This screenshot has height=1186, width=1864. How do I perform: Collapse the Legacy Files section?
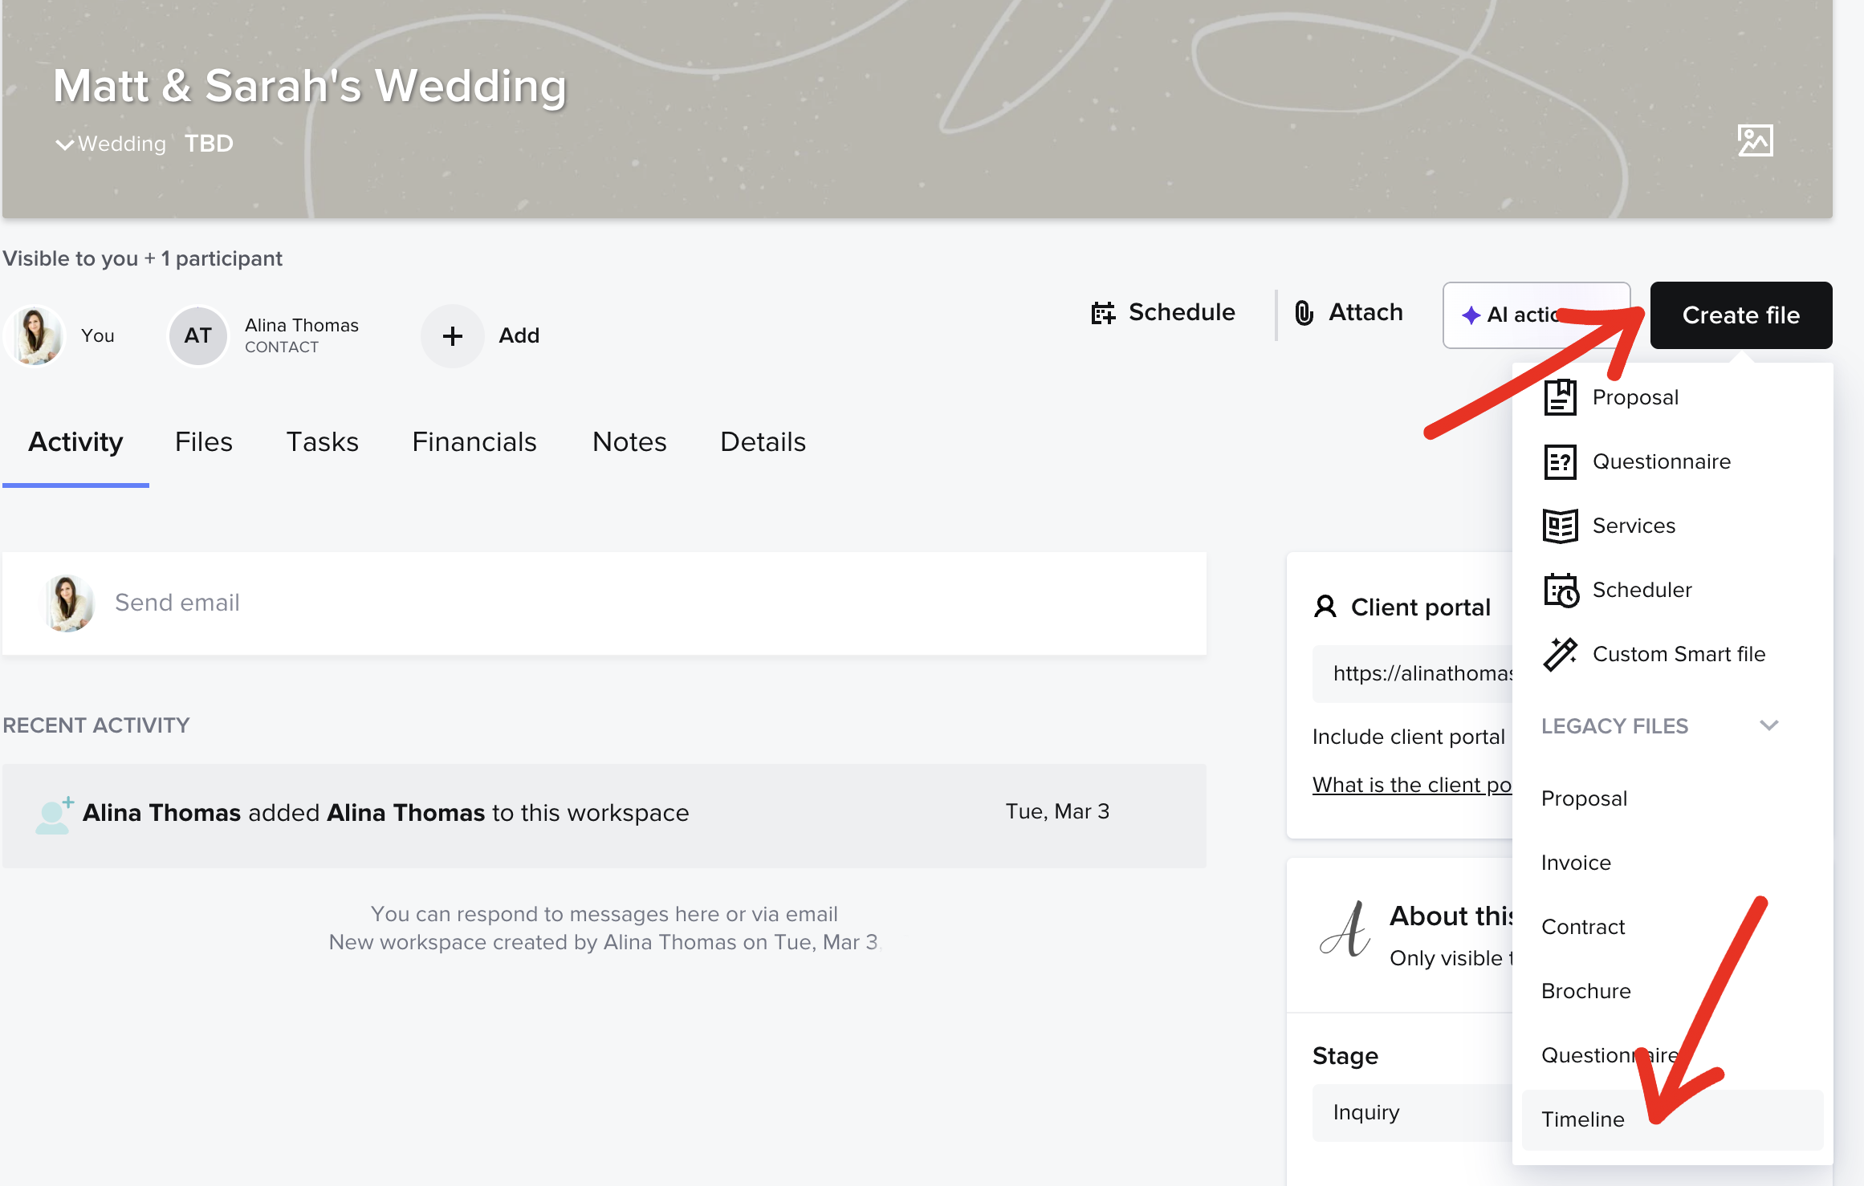point(1770,725)
